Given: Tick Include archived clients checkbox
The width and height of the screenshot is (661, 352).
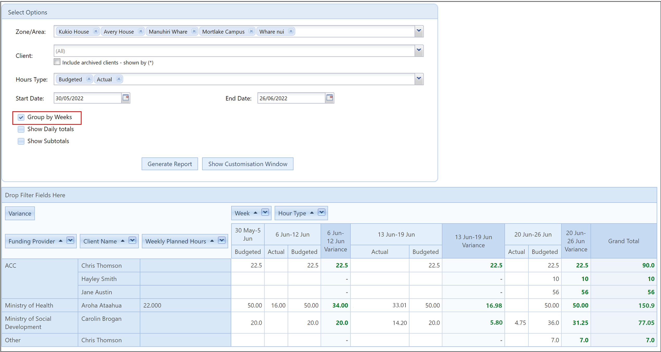Looking at the screenshot, I should 57,62.
